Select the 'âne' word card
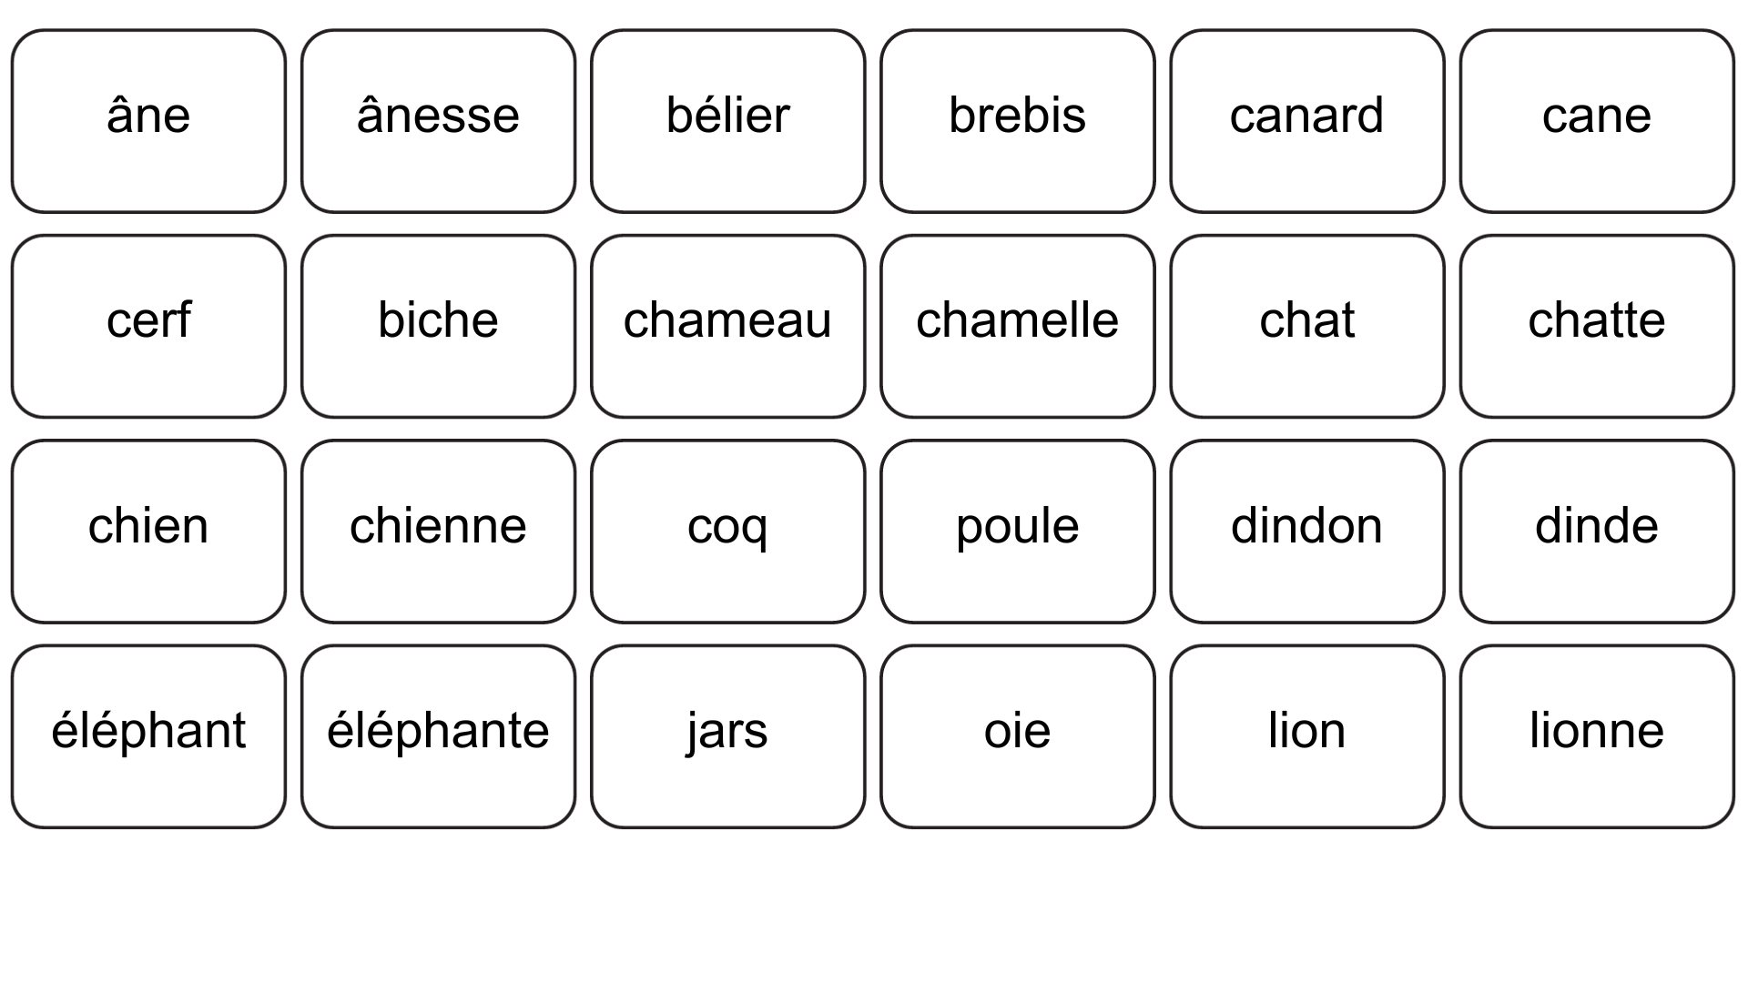1748x983 pixels. coord(148,121)
